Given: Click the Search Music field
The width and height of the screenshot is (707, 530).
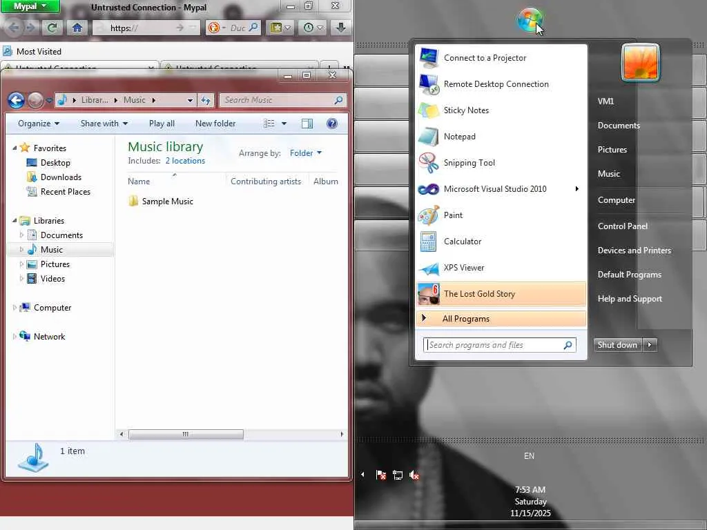Looking at the screenshot, I should tap(282, 100).
